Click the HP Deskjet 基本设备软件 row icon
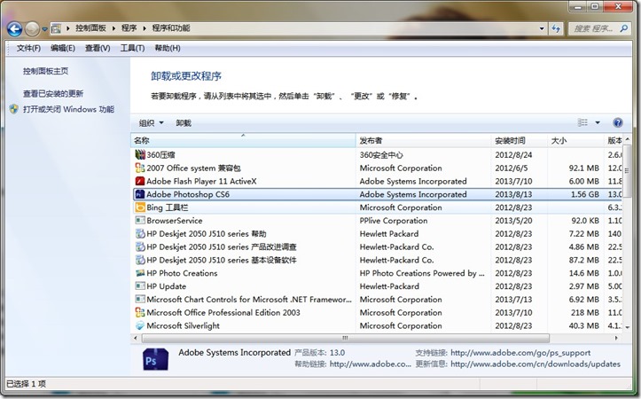Image resolution: width=641 pixels, height=399 pixels. (x=140, y=260)
